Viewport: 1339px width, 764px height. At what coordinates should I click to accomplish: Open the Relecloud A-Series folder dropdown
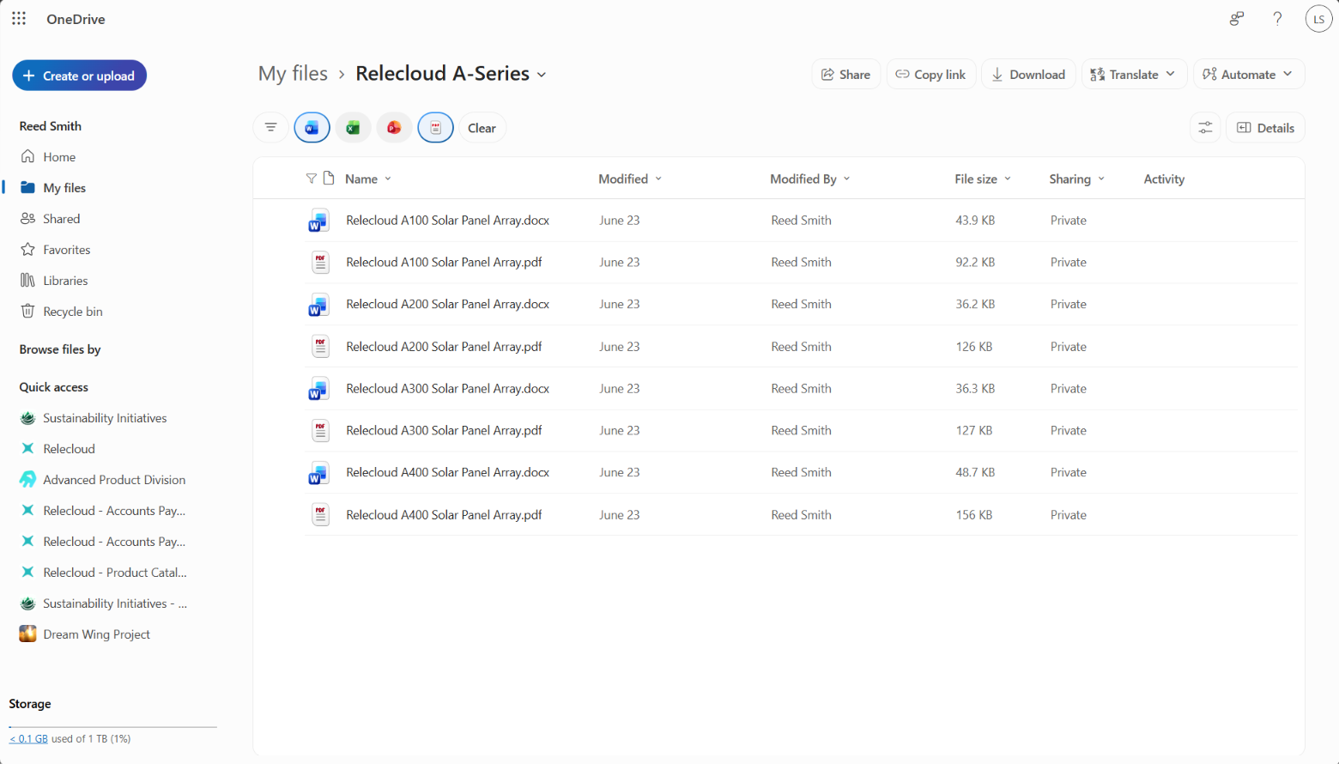542,75
